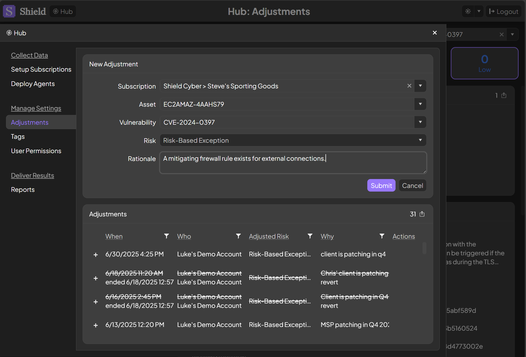This screenshot has height=357, width=526.
Task: Open Deliver Results section link
Action: tap(32, 175)
